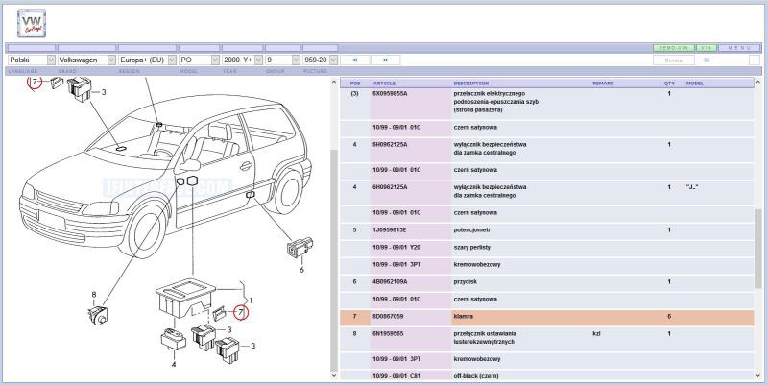
Task: Click the QTY column header
Action: (669, 84)
